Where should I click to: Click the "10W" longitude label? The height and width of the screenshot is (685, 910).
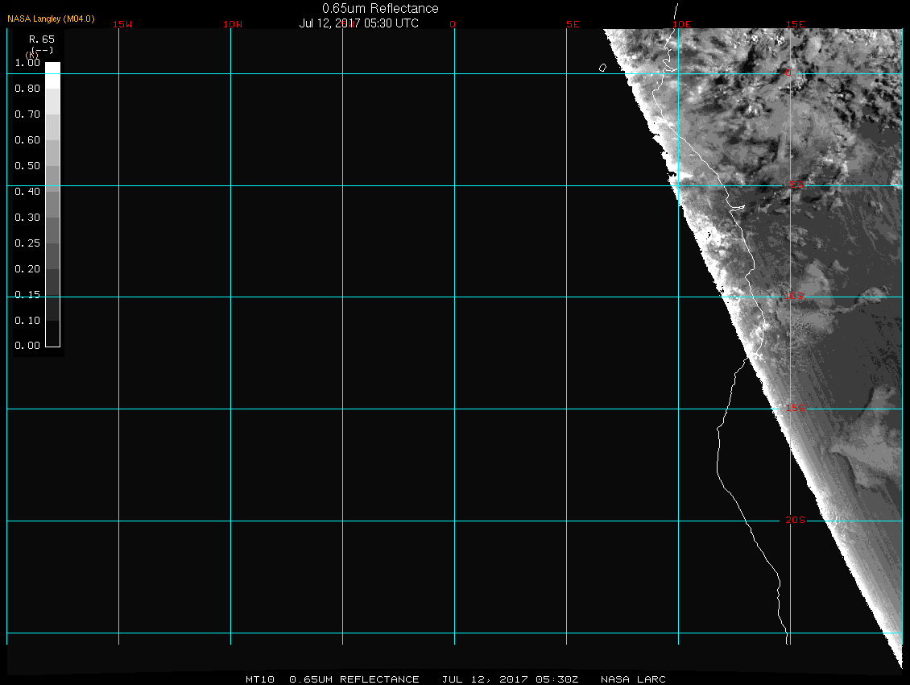(233, 24)
